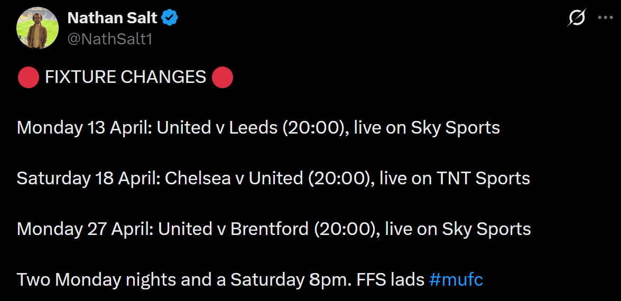Open the #mufc hashtag
Screen dimensions: 621x301
(456, 279)
